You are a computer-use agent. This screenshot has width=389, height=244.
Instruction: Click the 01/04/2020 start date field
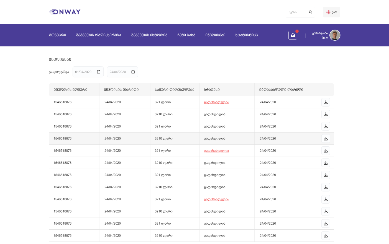point(88,72)
